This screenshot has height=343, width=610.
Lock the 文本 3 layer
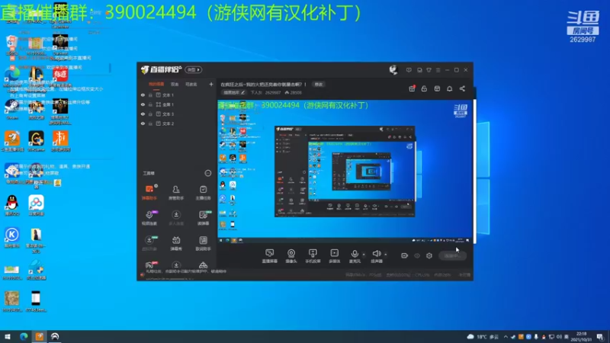click(150, 114)
